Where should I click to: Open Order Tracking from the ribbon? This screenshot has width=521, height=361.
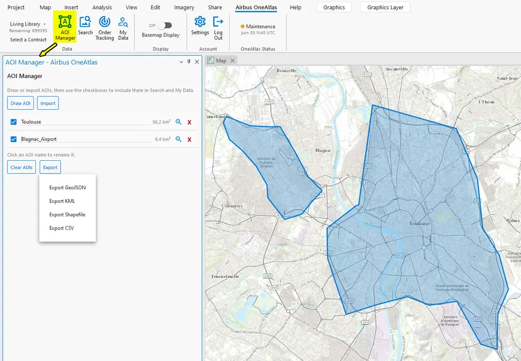[105, 28]
